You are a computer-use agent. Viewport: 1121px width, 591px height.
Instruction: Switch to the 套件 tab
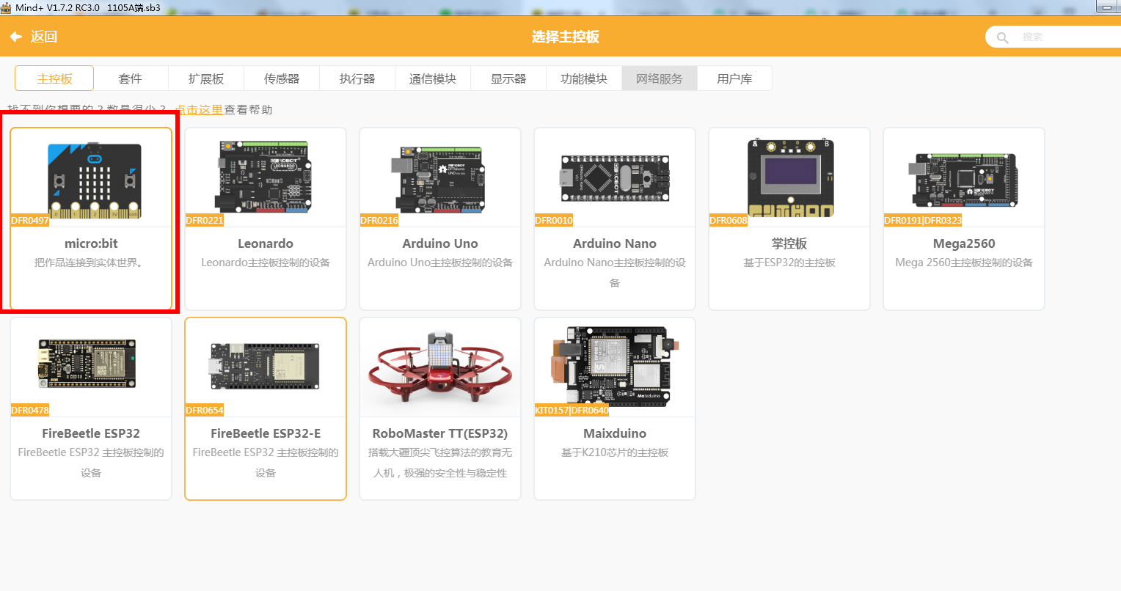(x=131, y=78)
